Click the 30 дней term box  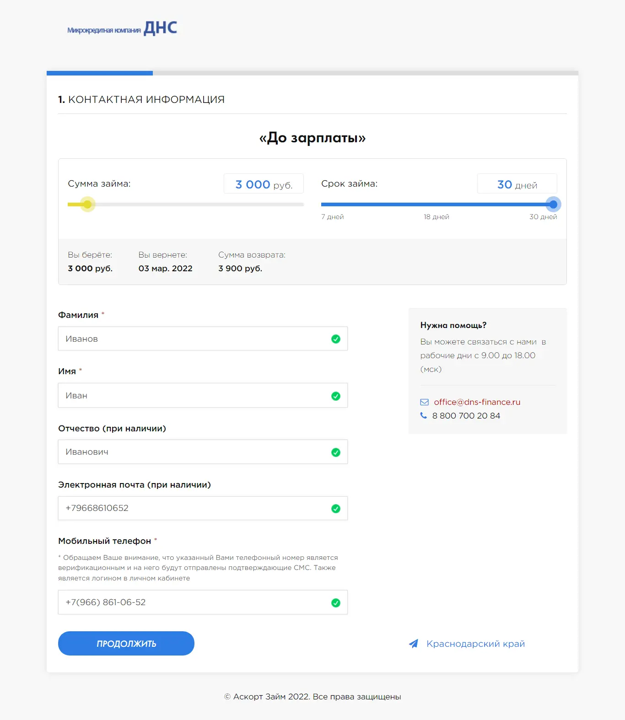click(517, 184)
